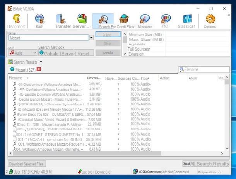This screenshot has width=236, height=179.
Task: Open the Name history dropdown arrow
Action: coord(91,38)
